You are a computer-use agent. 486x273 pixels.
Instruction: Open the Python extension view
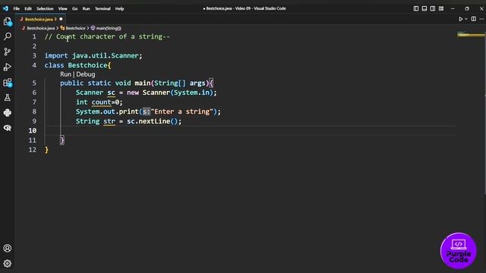coord(8,113)
